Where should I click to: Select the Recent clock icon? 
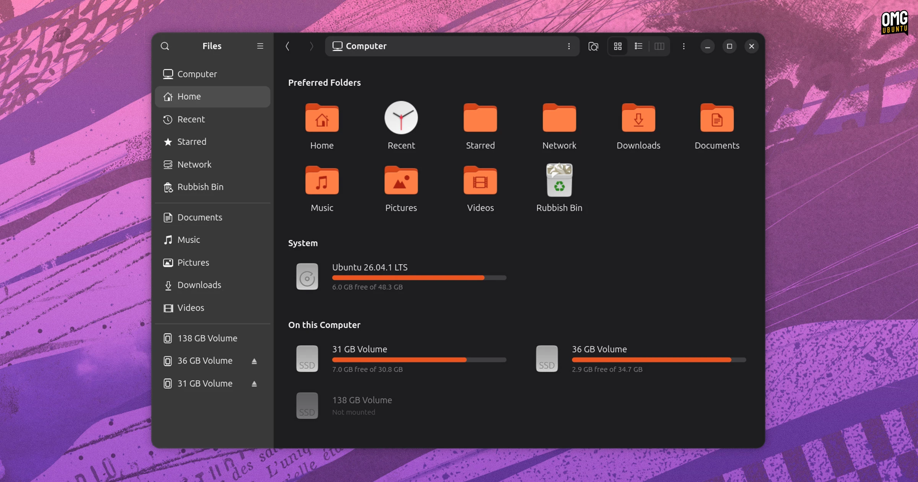click(401, 117)
